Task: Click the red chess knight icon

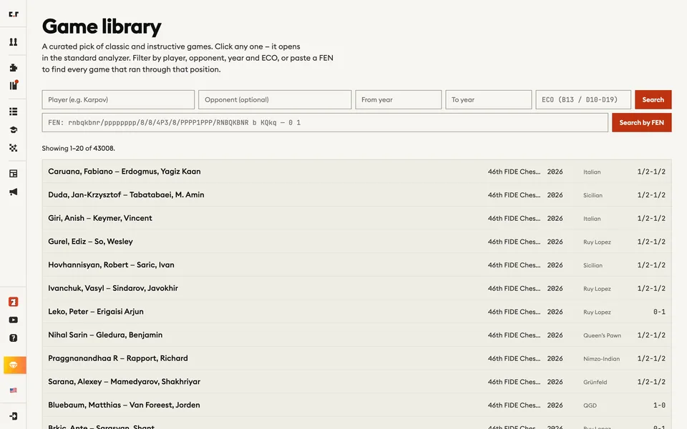Action: (x=14, y=302)
